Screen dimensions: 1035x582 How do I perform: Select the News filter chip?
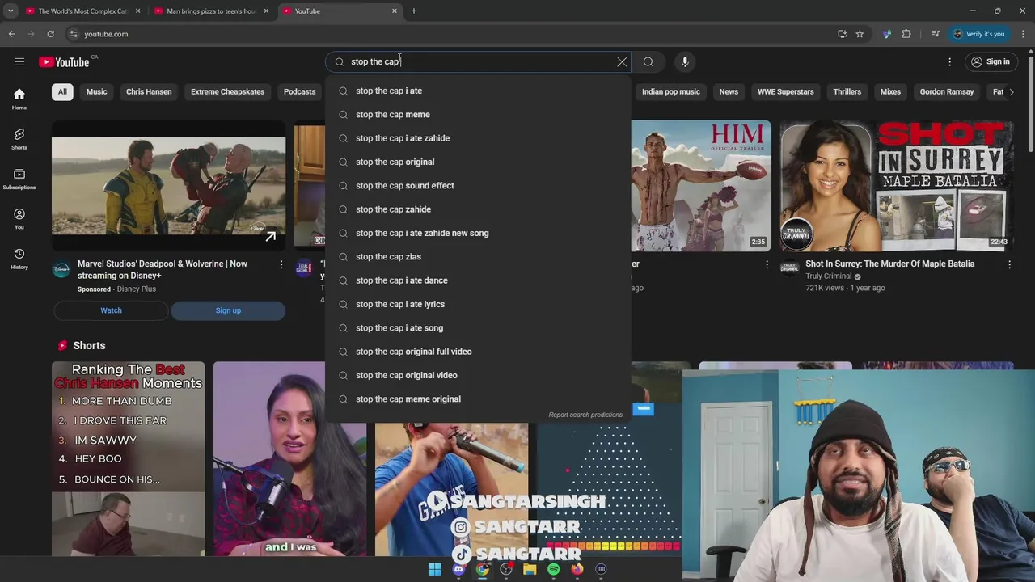tap(729, 91)
